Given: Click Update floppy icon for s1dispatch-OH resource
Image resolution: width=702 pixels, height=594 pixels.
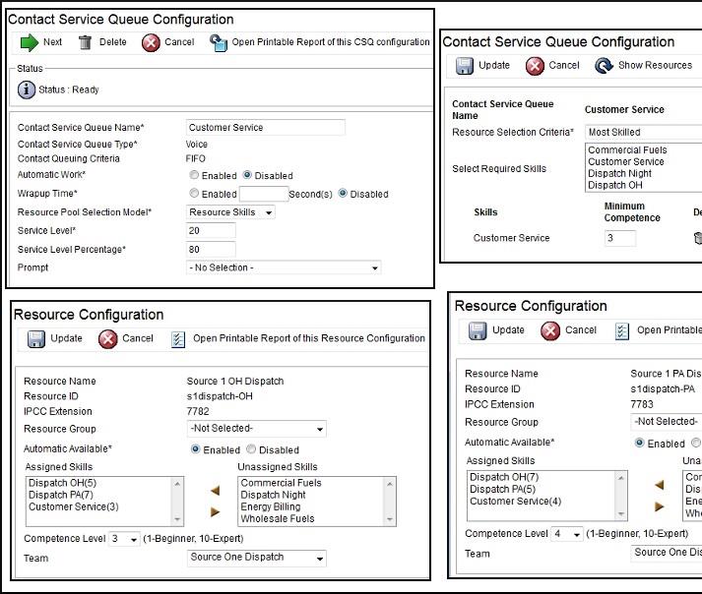Looking at the screenshot, I should (35, 339).
